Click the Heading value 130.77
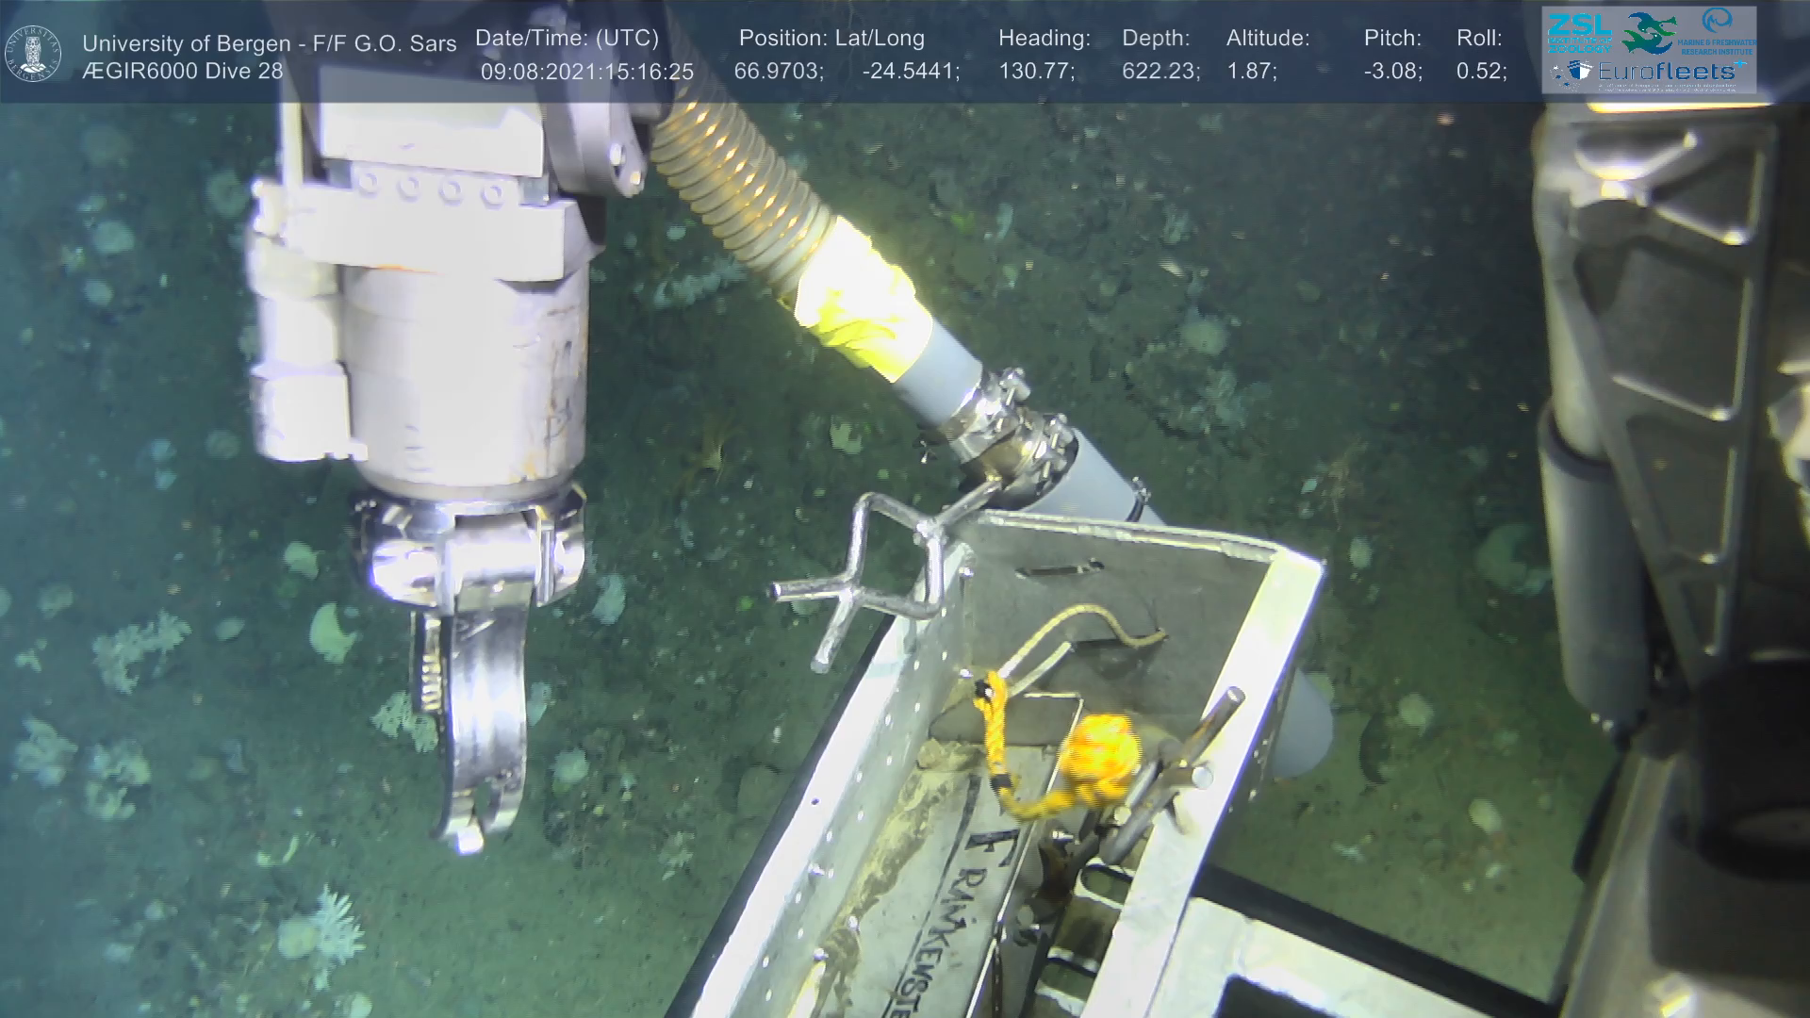 (x=1036, y=72)
